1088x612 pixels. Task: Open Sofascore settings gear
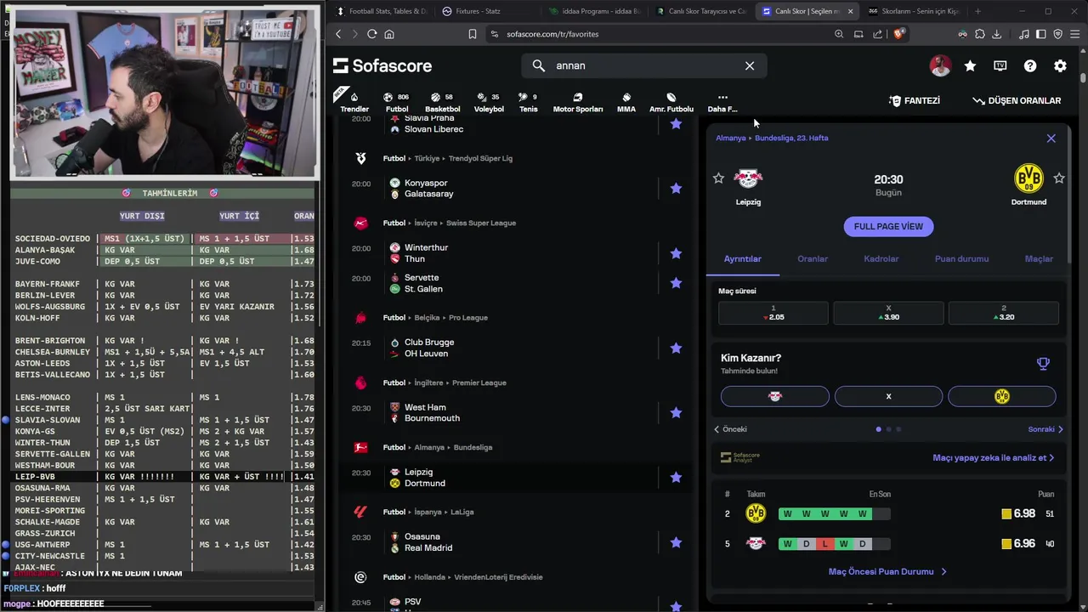pyautogui.click(x=1060, y=65)
